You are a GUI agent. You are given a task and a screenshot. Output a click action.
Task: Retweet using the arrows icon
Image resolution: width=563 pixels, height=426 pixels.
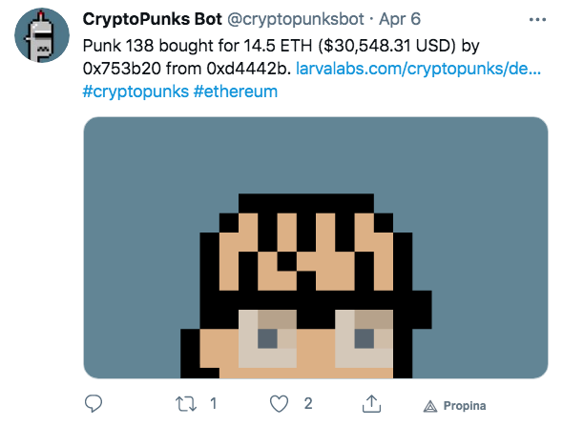(x=186, y=404)
